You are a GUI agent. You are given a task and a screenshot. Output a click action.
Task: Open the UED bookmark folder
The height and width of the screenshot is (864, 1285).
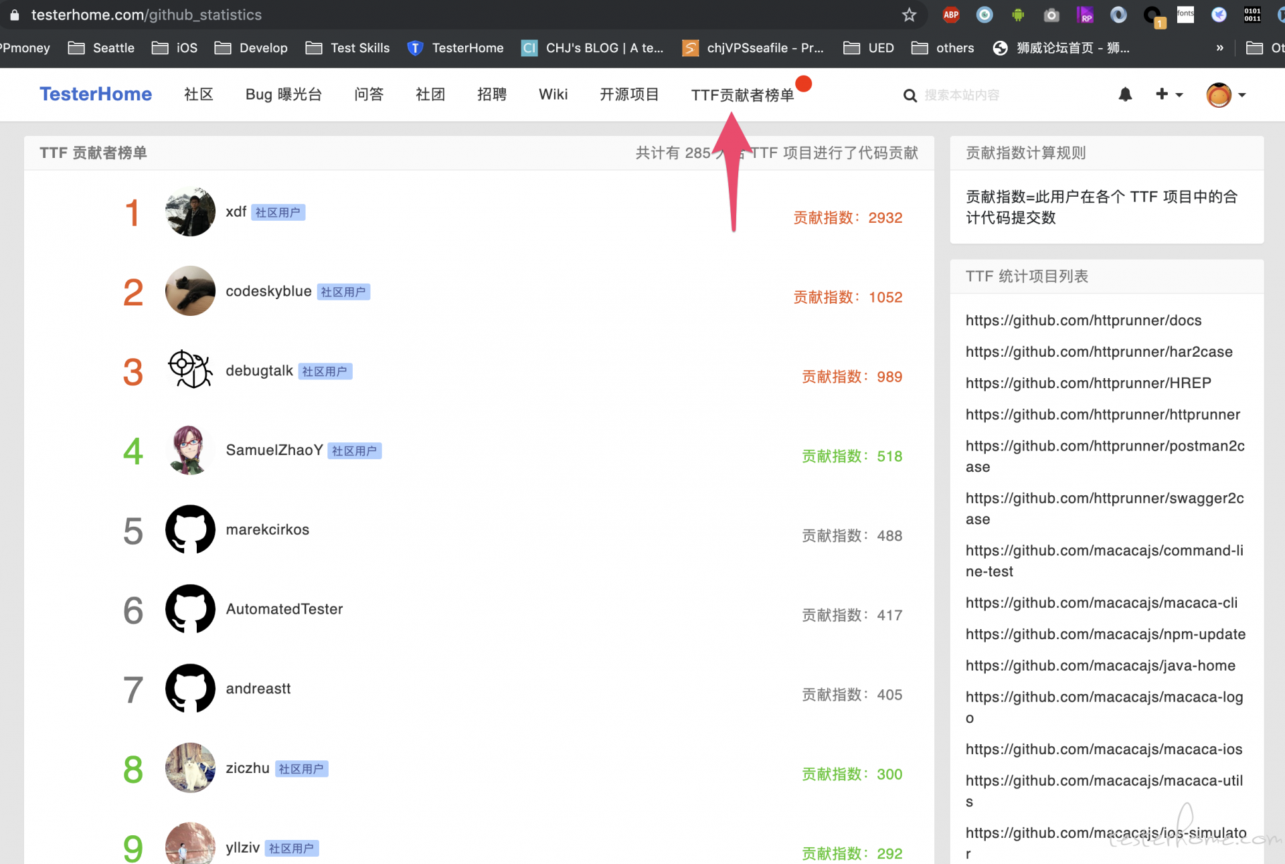click(869, 48)
